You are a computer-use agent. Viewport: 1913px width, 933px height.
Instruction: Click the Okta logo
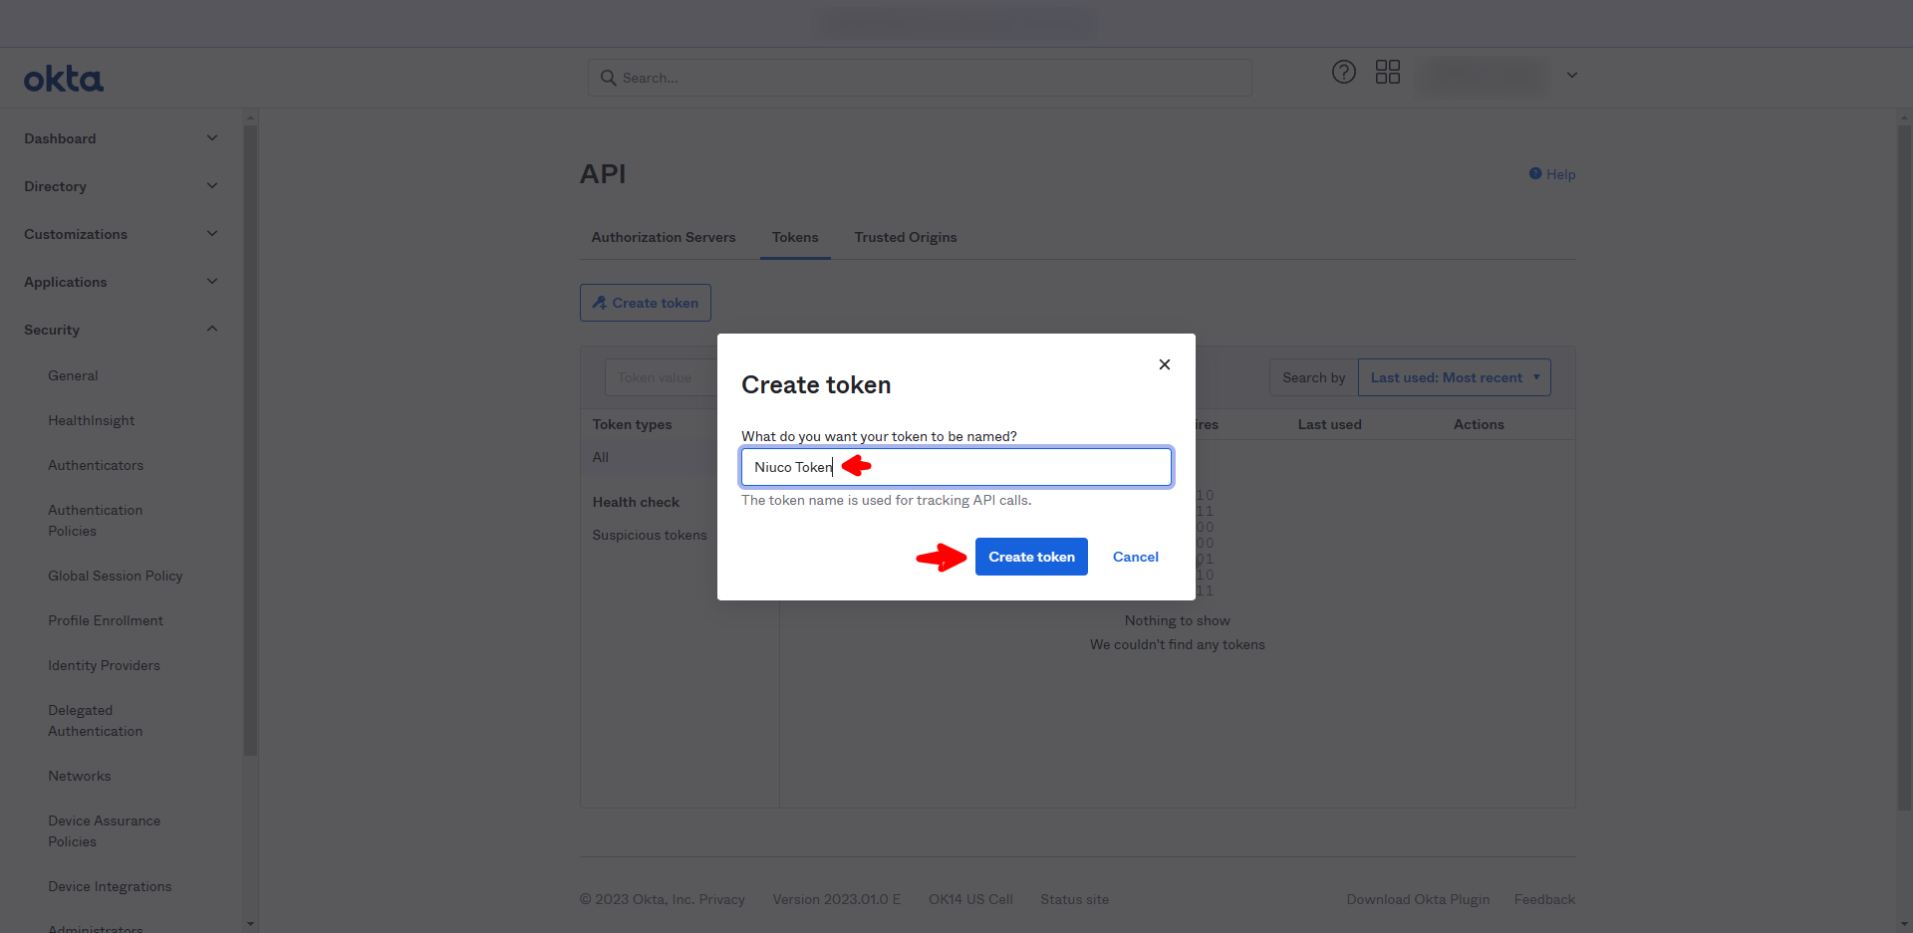pos(64,79)
